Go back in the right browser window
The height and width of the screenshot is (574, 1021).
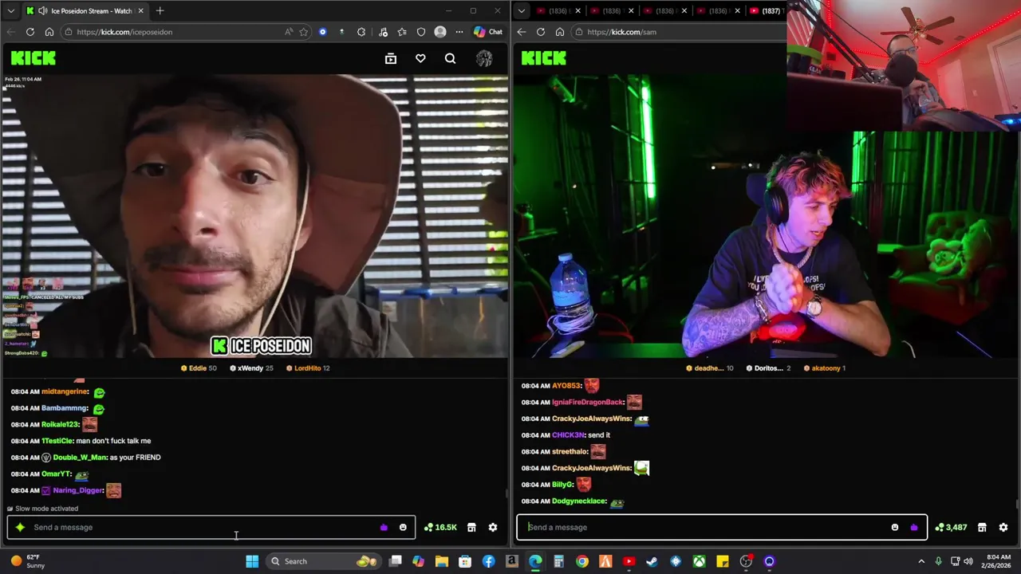coord(522,32)
